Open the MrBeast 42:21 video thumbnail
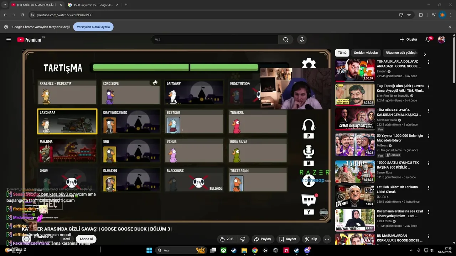456x256 pixels. (x=355, y=144)
